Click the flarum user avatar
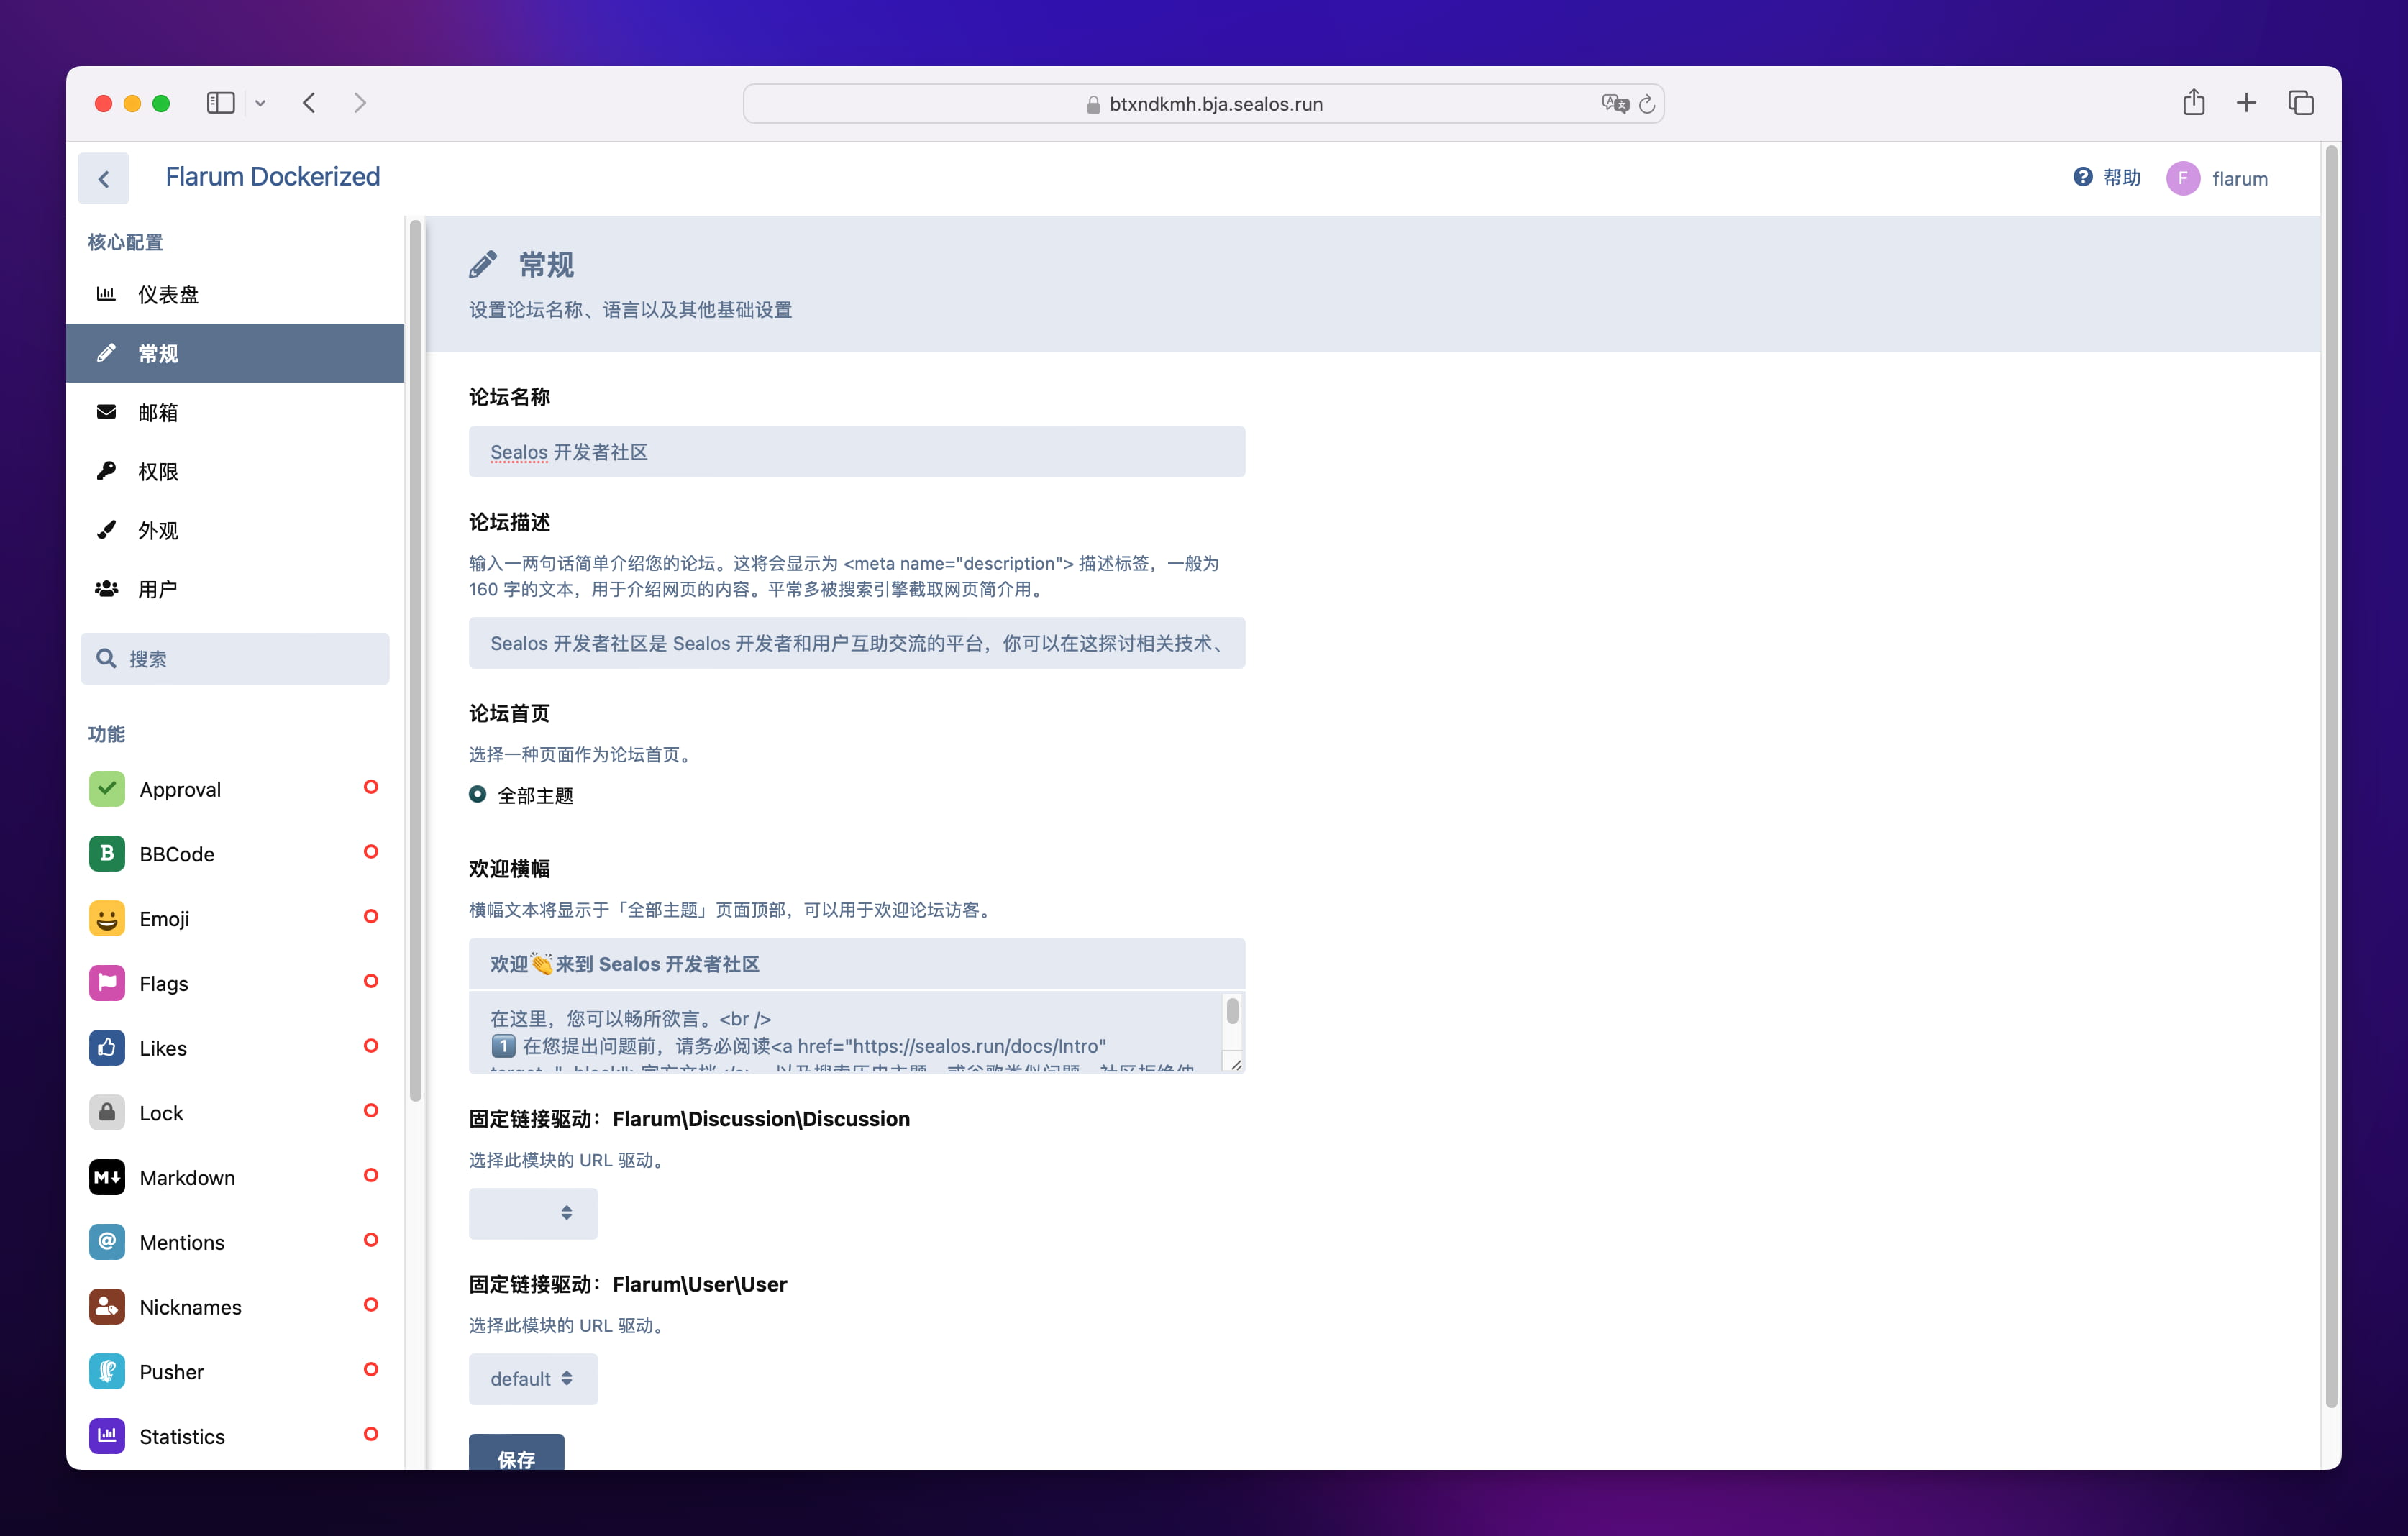Image resolution: width=2408 pixels, height=1536 pixels. point(2183,179)
